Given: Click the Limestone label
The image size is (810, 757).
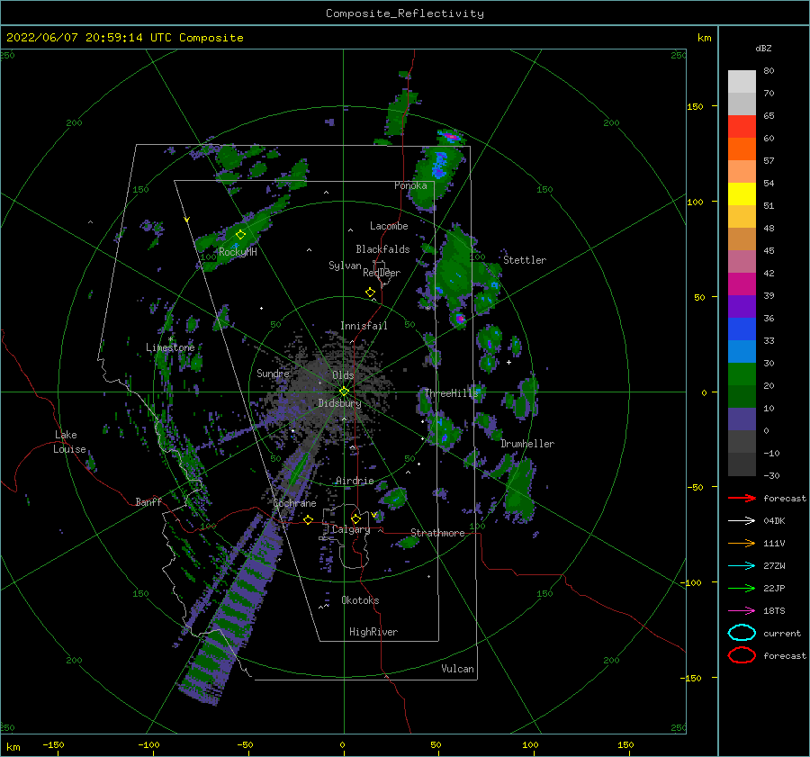Looking at the screenshot, I should coord(170,347).
